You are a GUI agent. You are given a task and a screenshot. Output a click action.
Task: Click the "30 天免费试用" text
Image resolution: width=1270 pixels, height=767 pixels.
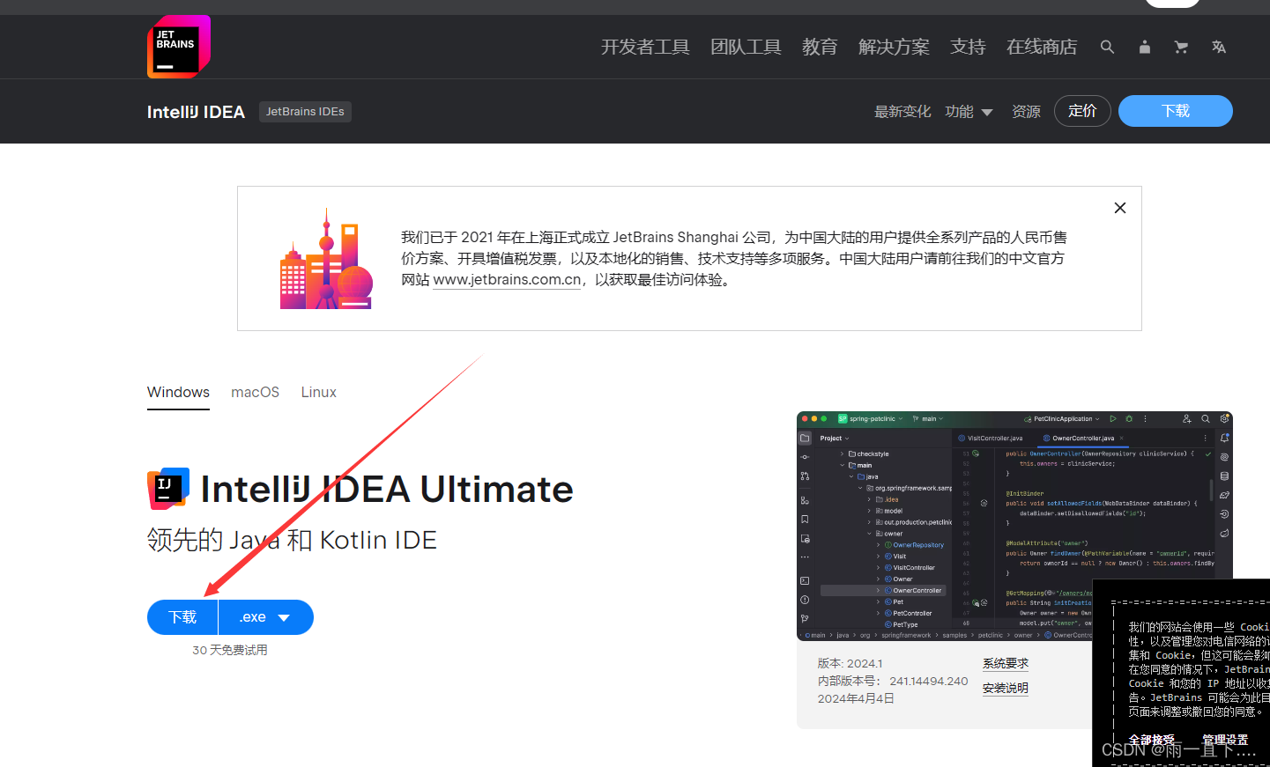(230, 651)
